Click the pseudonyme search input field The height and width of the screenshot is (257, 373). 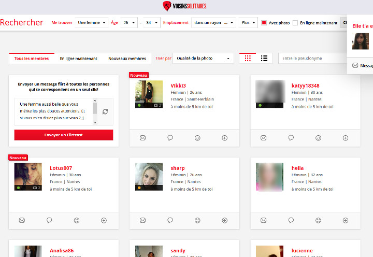tap(312, 59)
